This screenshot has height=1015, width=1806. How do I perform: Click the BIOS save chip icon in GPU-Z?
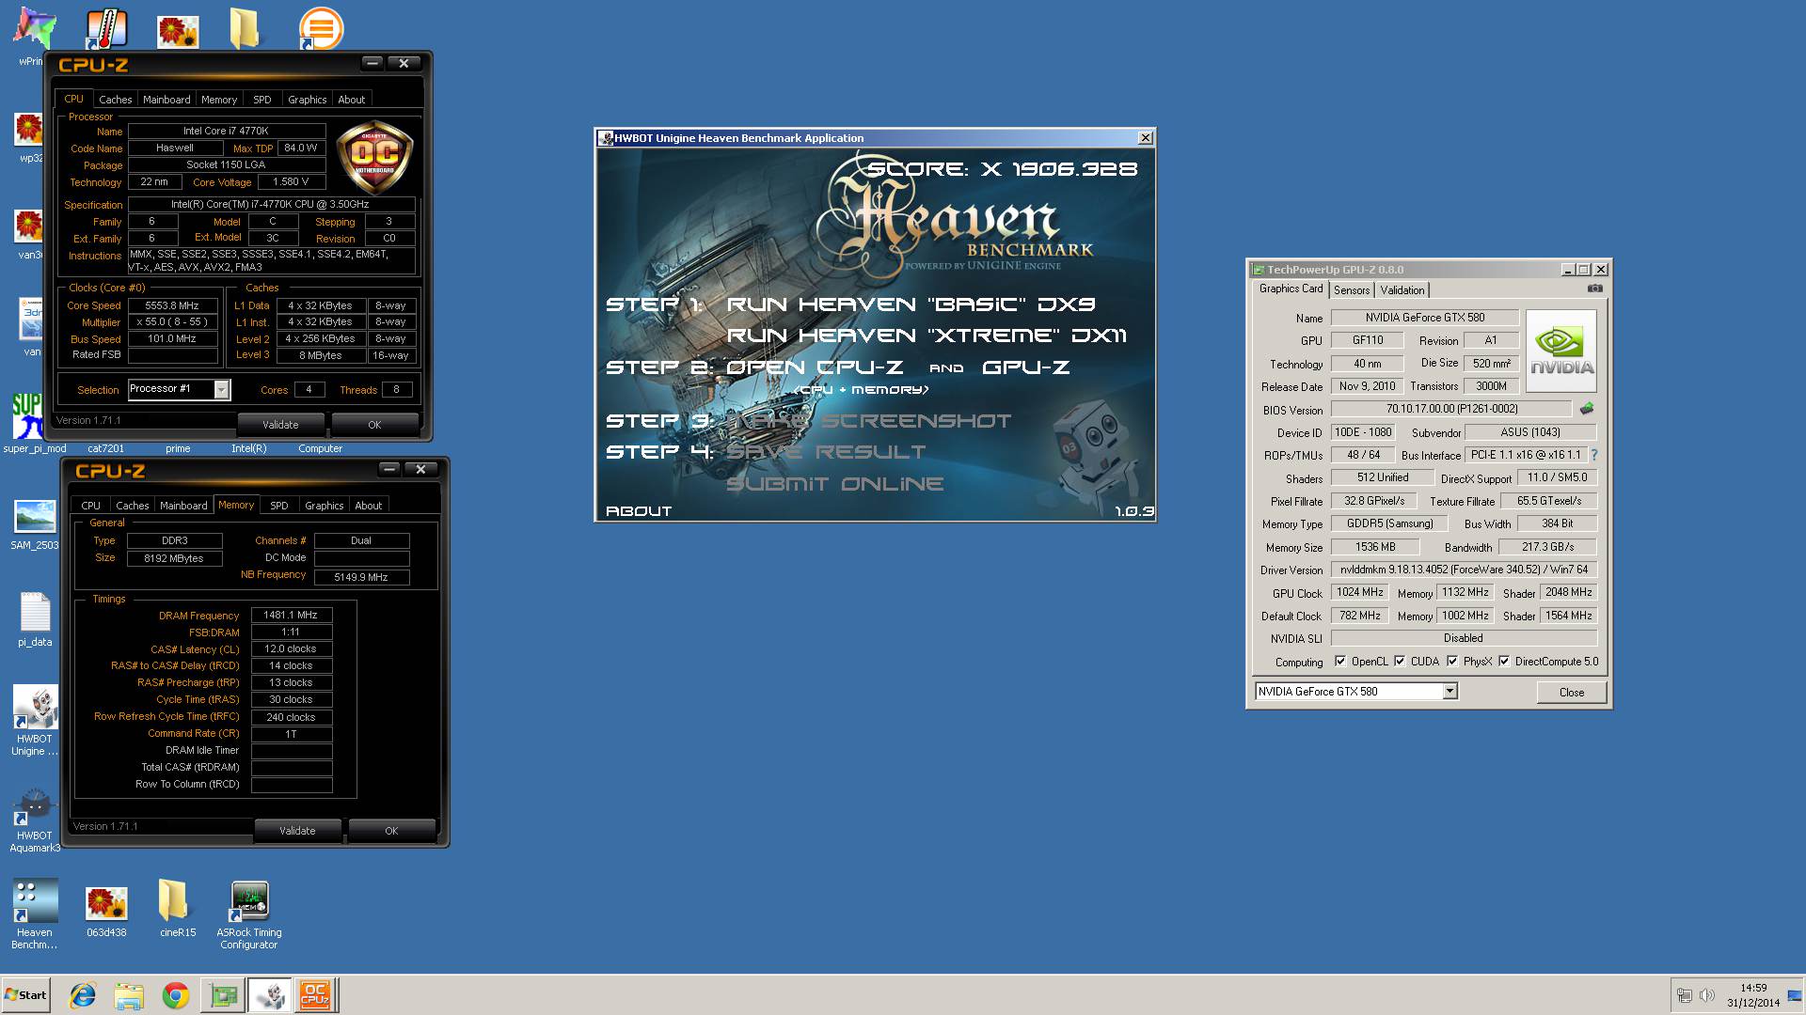(x=1587, y=409)
